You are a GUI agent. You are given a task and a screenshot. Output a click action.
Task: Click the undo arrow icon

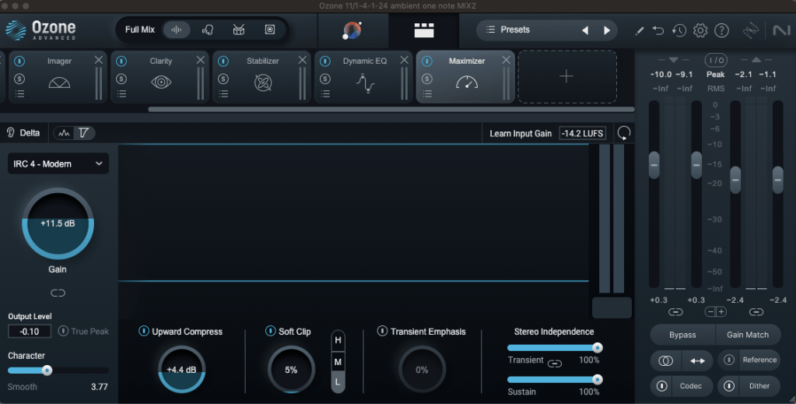(x=658, y=30)
